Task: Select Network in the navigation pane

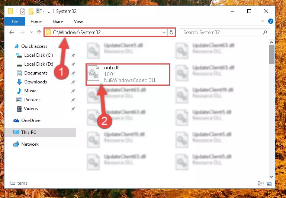Action: [30, 144]
